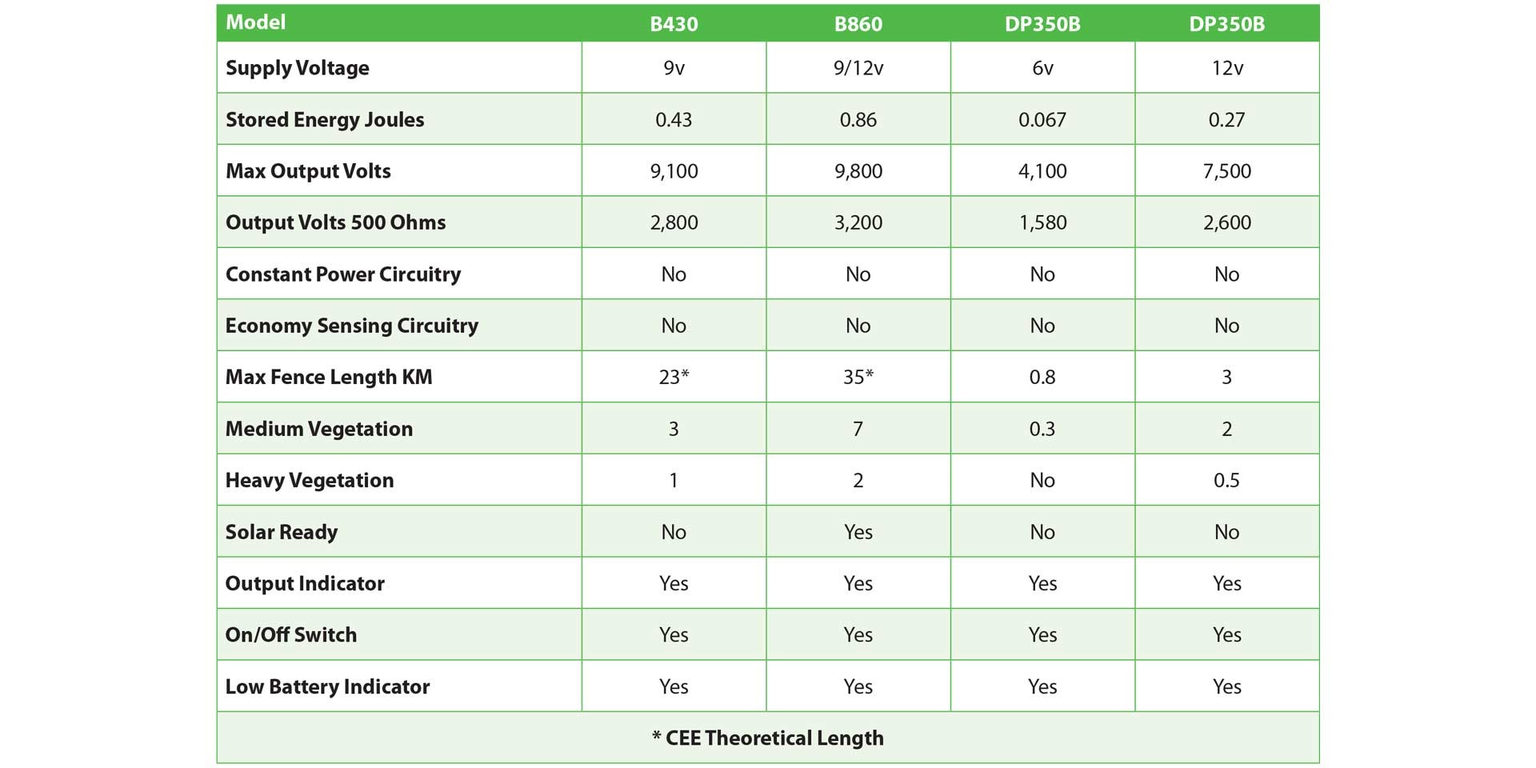
Task: Select the On/Off Switch row label
Action: pyautogui.click(x=290, y=634)
